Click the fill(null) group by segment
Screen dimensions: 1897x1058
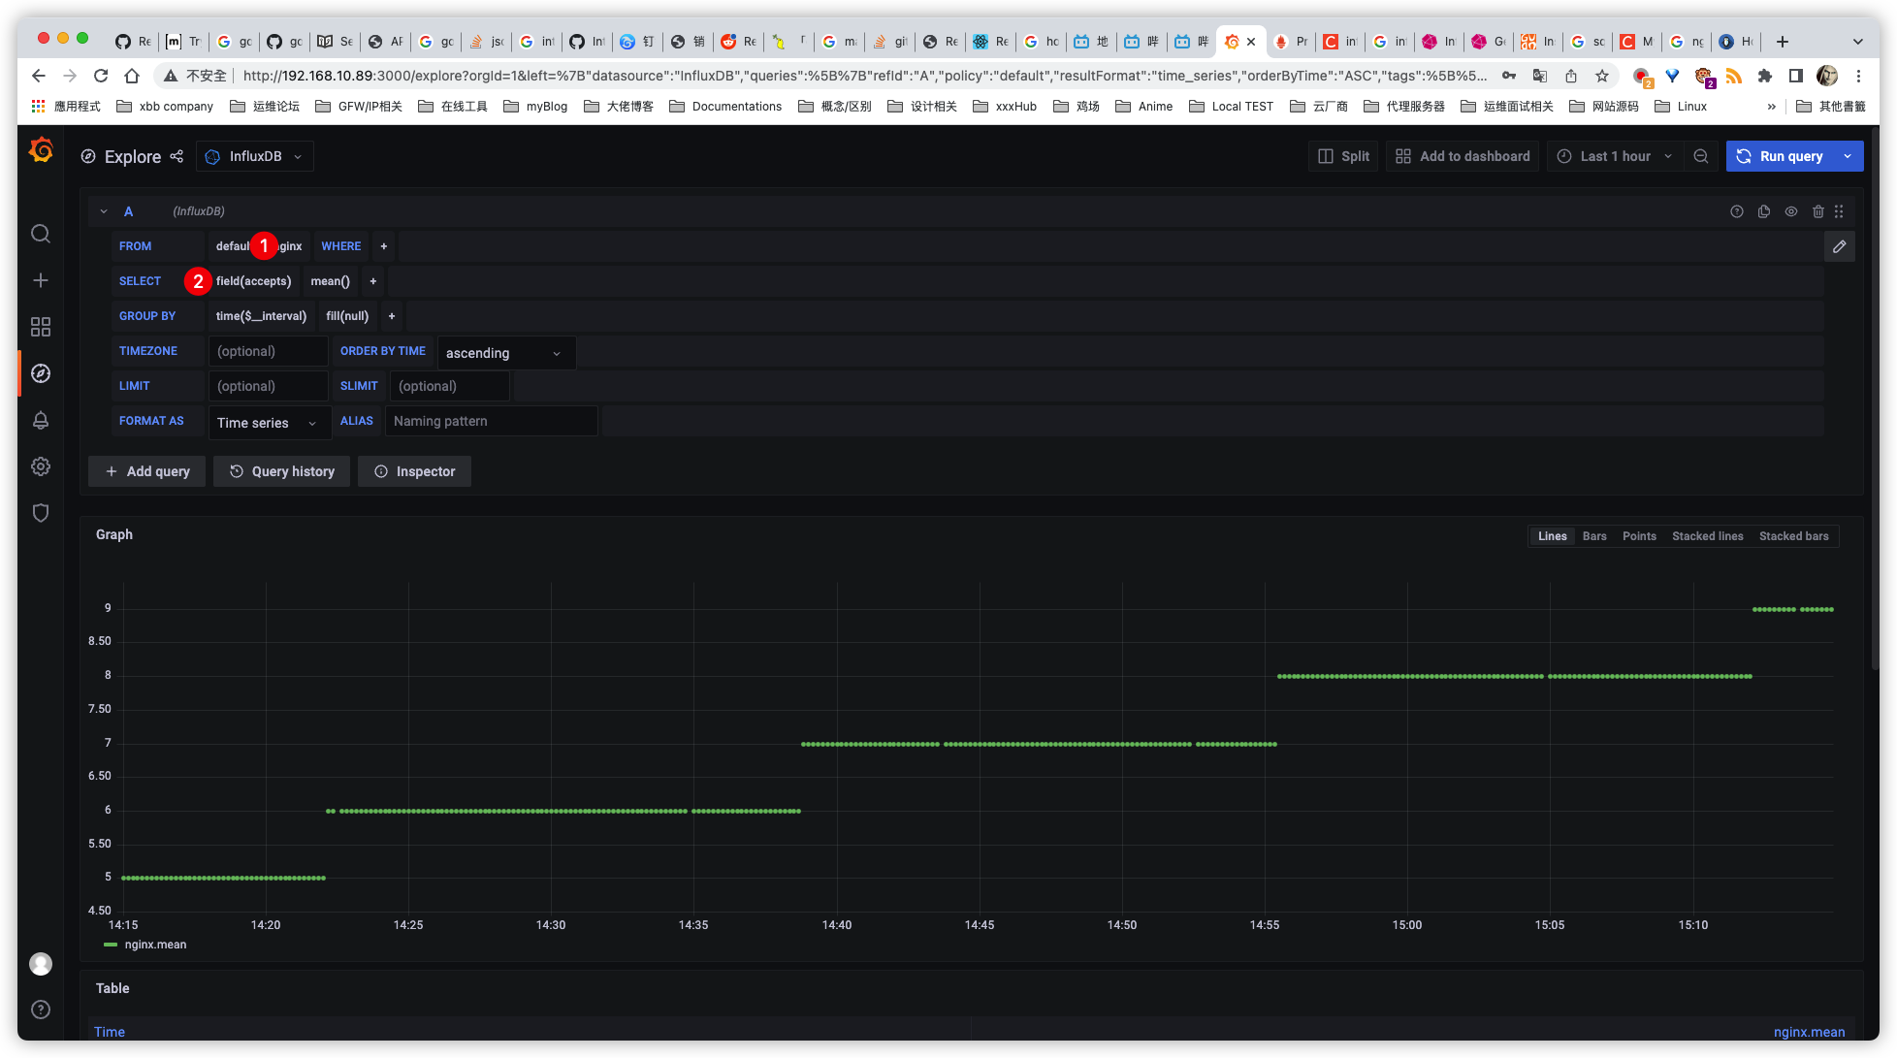[347, 316]
